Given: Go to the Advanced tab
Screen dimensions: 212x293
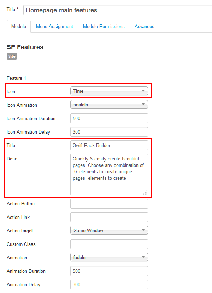Looking at the screenshot, I should coord(144,26).
